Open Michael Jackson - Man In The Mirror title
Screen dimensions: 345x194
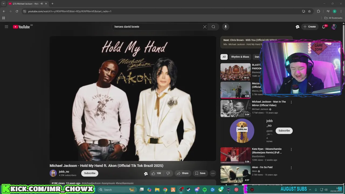pos(269,103)
